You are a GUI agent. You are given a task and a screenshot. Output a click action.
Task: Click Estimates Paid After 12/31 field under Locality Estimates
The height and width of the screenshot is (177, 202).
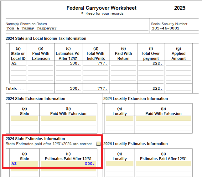[163, 164]
